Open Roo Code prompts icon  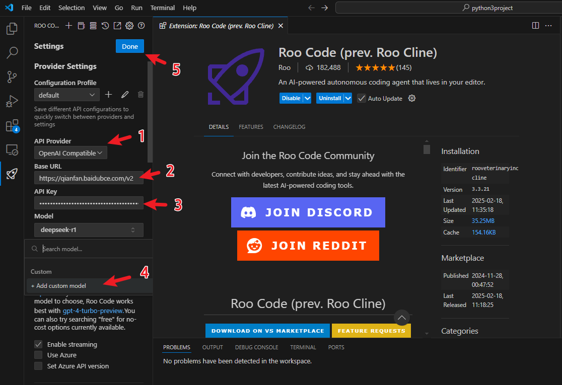[81, 26]
